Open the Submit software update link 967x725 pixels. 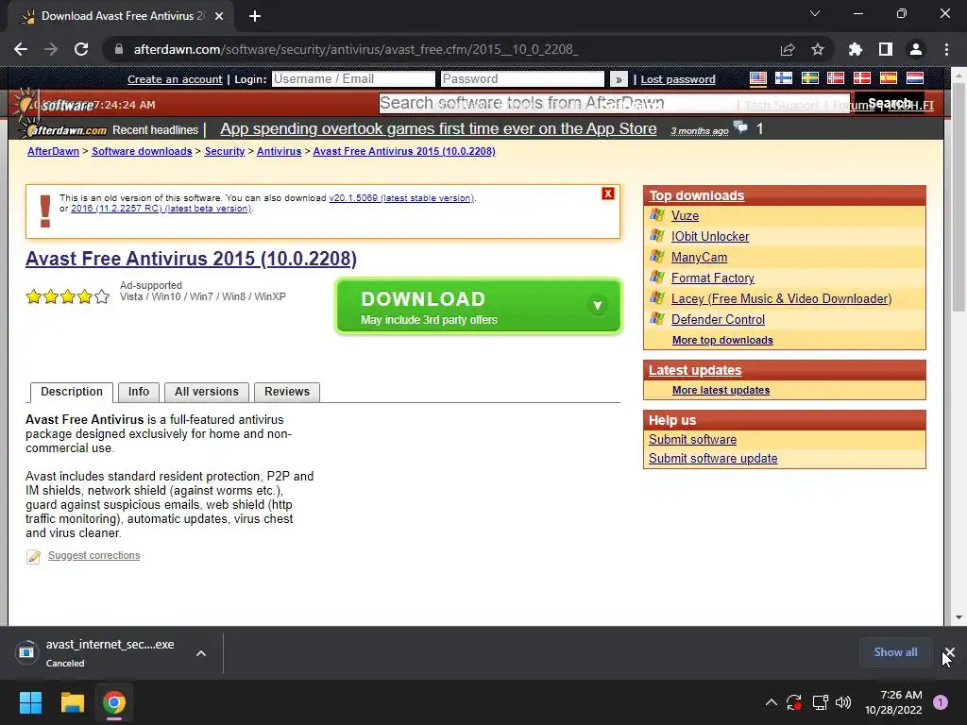tap(713, 459)
